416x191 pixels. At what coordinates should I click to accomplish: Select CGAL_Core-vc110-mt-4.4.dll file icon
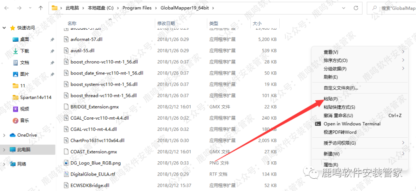(x=66, y=118)
